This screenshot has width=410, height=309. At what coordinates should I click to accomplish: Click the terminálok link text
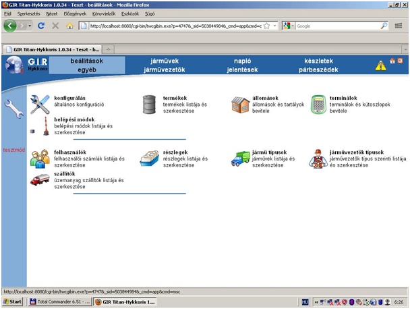[x=343, y=98]
